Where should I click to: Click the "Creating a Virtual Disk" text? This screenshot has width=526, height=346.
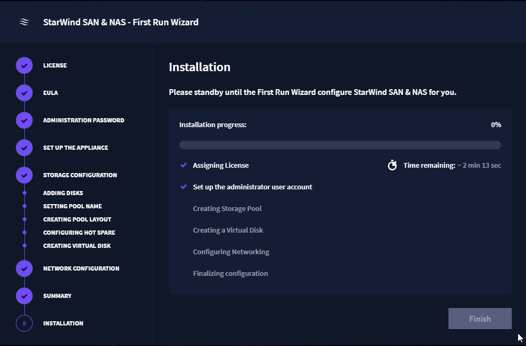(x=228, y=230)
